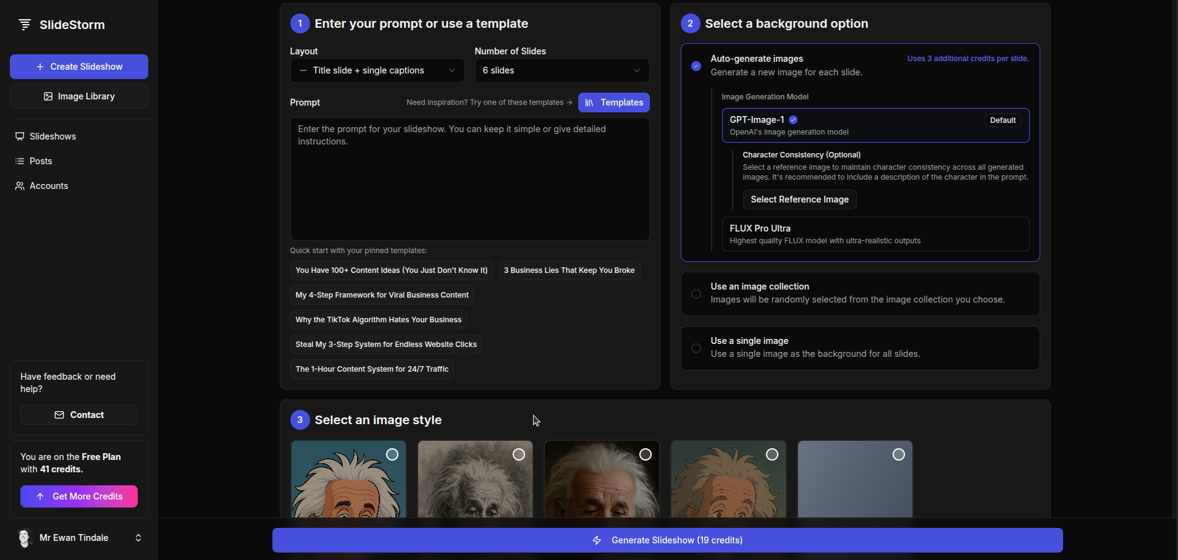
Task: Use template My 4-Step Framework for Viral Business Content
Action: coord(382,295)
